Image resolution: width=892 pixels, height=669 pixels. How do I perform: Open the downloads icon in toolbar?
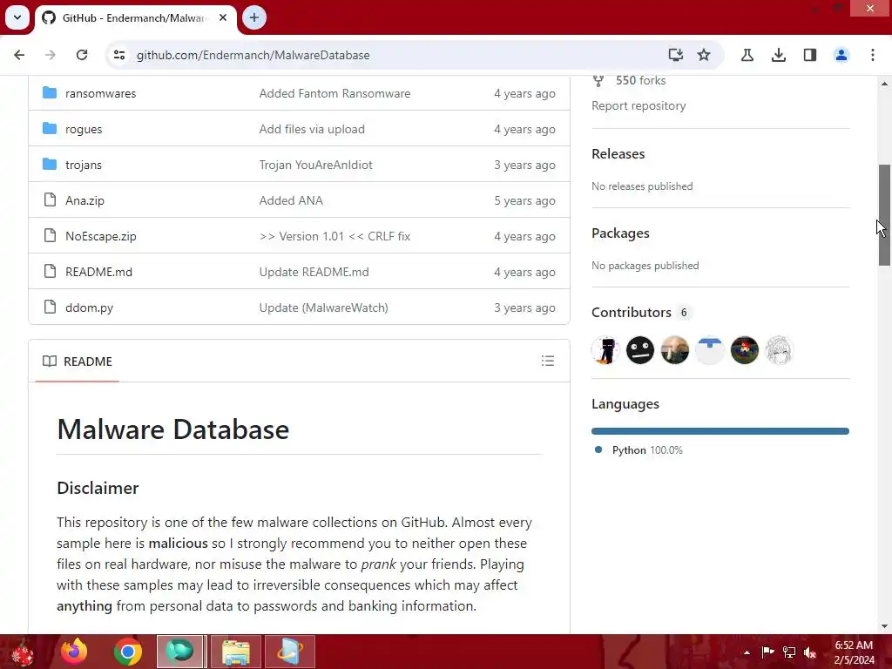[x=778, y=55]
